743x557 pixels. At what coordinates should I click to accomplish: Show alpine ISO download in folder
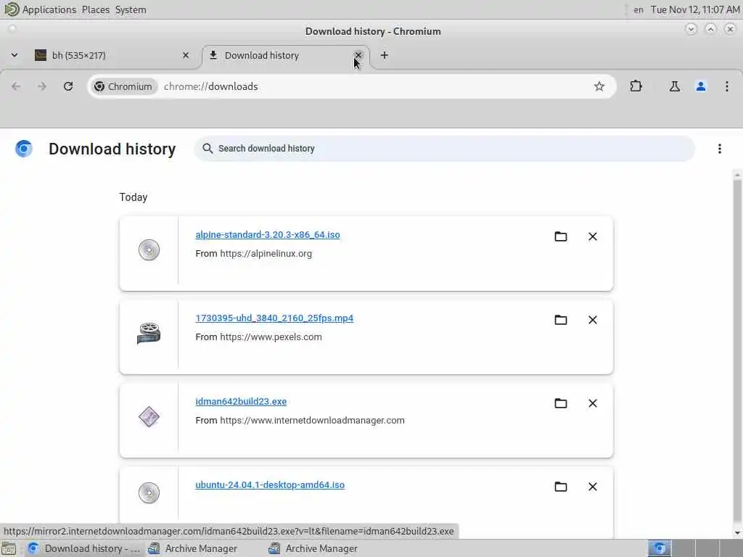560,236
